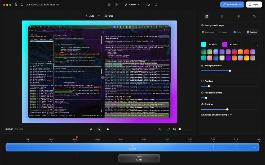Click the Export button
Image resolution: width=265 pixels, height=165 pixels.
[254, 4]
